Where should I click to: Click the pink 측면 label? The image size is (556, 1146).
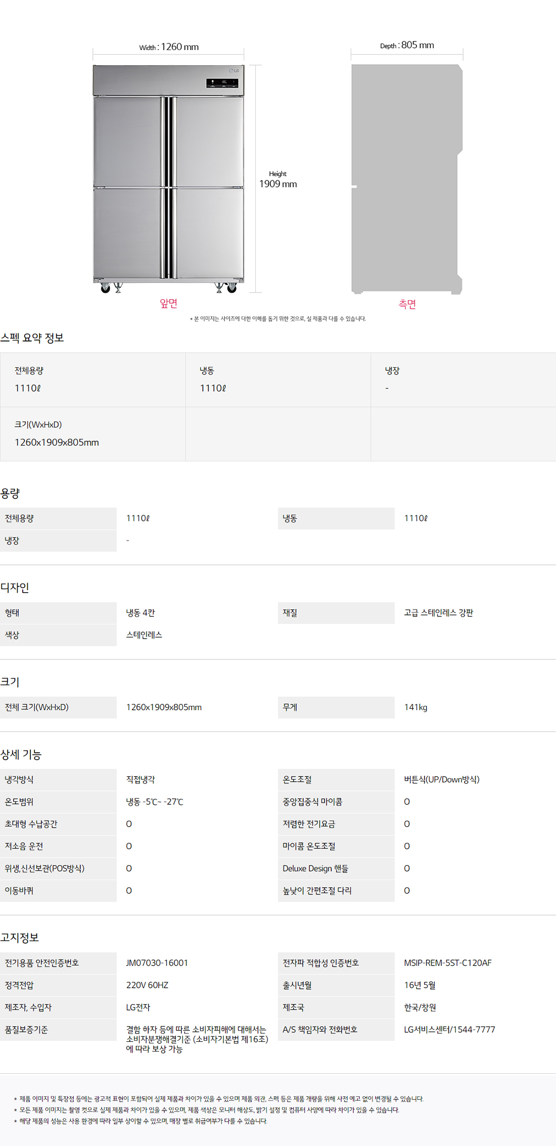coord(407,304)
